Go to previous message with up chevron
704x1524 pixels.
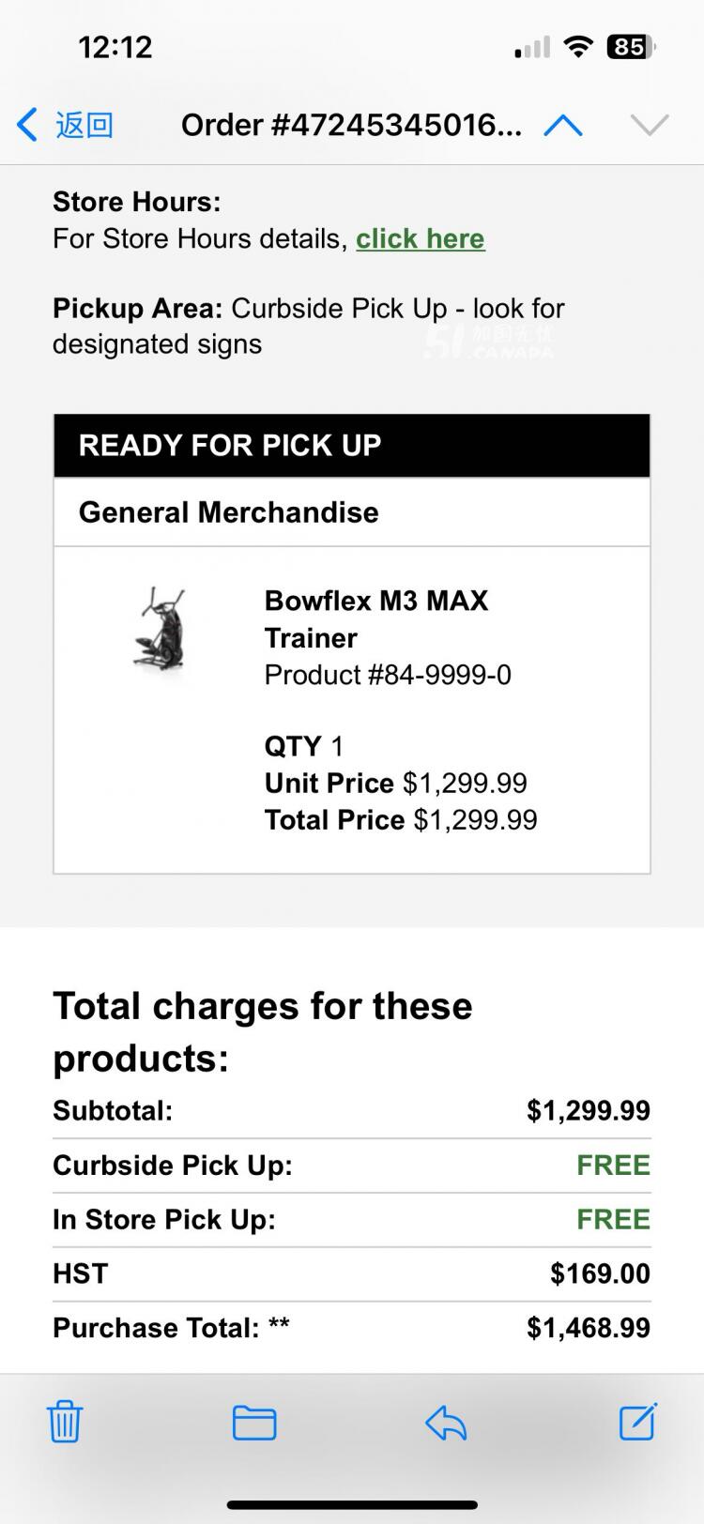[x=563, y=125]
